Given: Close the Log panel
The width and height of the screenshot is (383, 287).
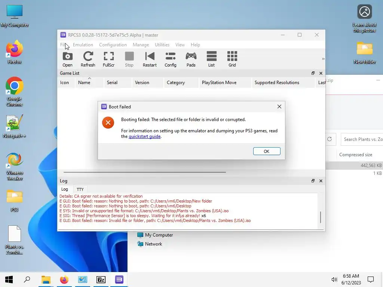Looking at the screenshot, I should point(321,181).
